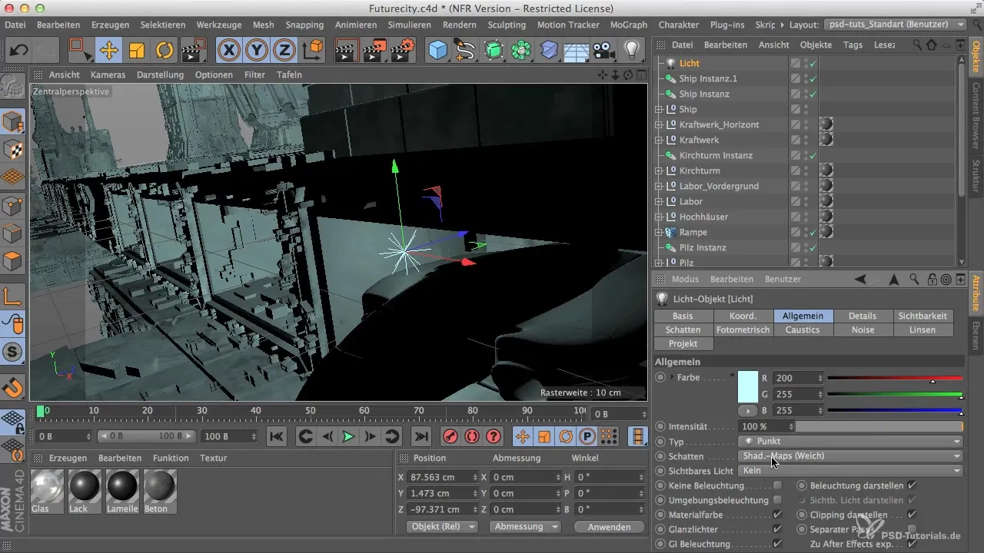Switch to the Schatten tab

tap(683, 329)
